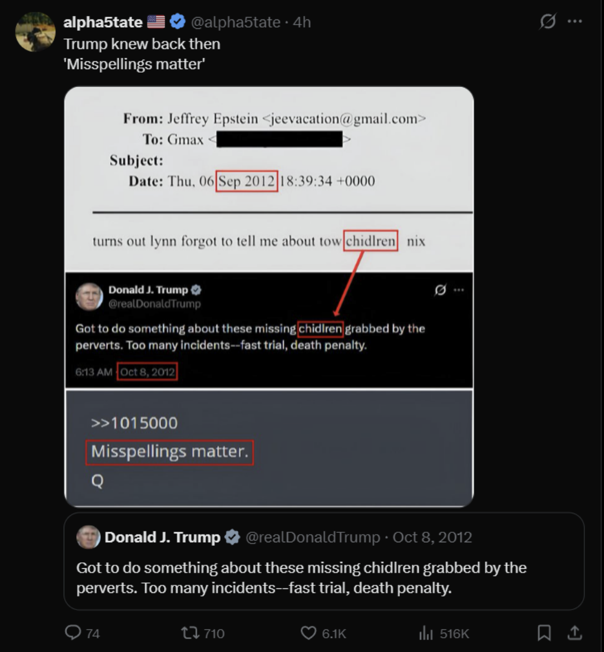
Task: Click the 'Misspellings matter' post text
Action: coord(135,63)
